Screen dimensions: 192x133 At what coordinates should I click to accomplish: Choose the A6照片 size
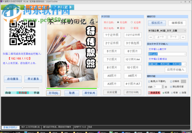point(133,76)
